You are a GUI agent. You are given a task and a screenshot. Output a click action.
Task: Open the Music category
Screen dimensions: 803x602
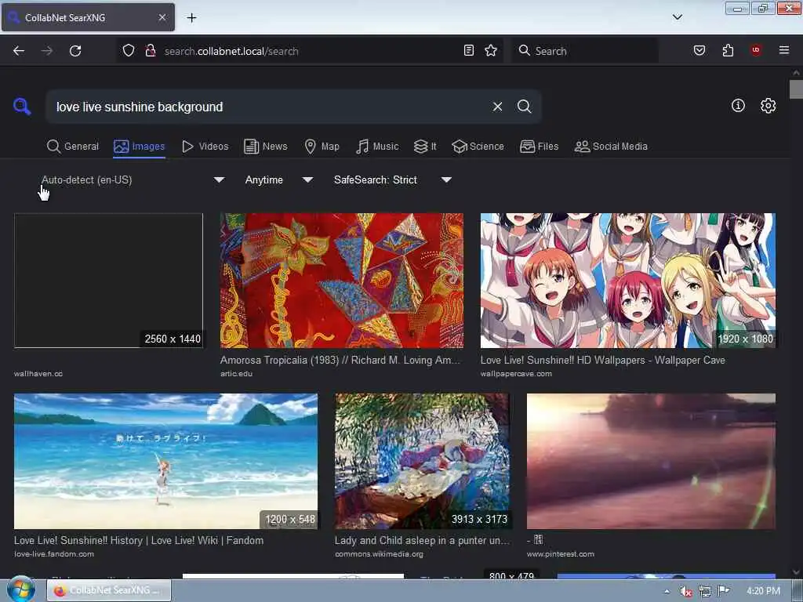coord(377,147)
